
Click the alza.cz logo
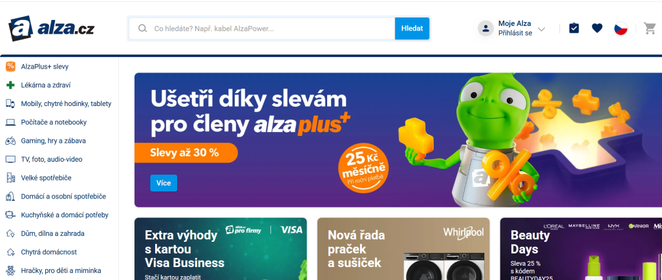tap(51, 28)
